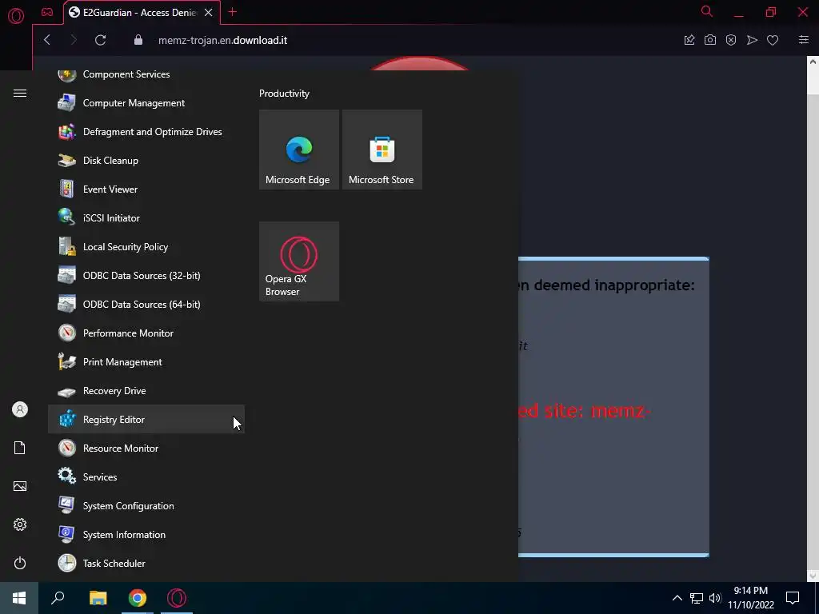Viewport: 819px width, 614px height.
Task: Switch to Google Chrome on taskbar
Action: pos(138,598)
